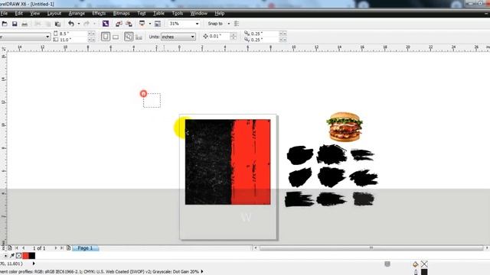Viewport: 490px width, 275px height.
Task: Open the Redo history dropdown arrow
Action: 94,24
